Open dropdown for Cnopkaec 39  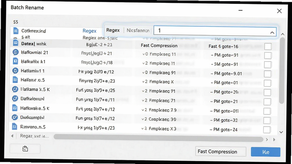pyautogui.click(x=143, y=119)
